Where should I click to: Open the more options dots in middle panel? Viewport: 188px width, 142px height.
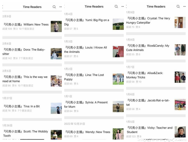[x=123, y=6]
